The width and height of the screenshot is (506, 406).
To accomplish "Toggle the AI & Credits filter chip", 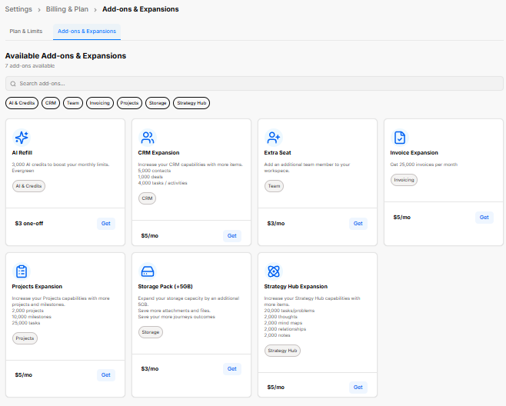I will coord(22,103).
